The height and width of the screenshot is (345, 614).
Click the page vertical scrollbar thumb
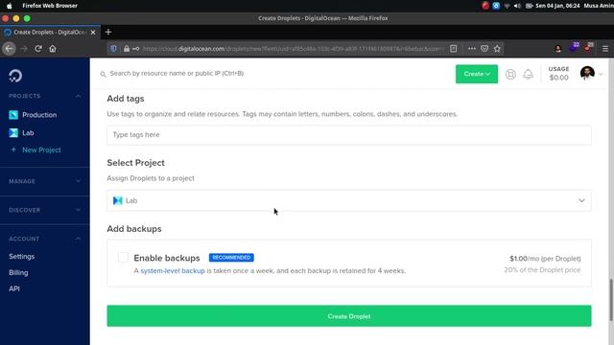(610, 300)
